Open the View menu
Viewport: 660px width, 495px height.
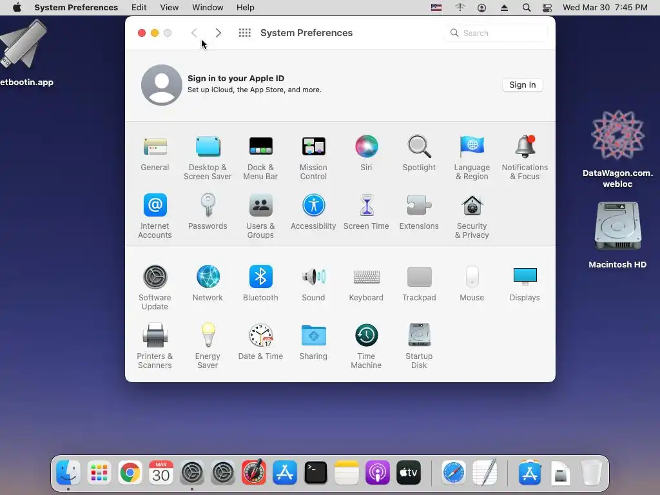(170, 7)
